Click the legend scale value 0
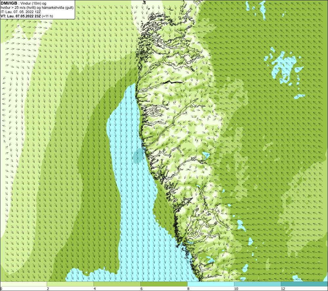328x291 pixels. click(1, 289)
